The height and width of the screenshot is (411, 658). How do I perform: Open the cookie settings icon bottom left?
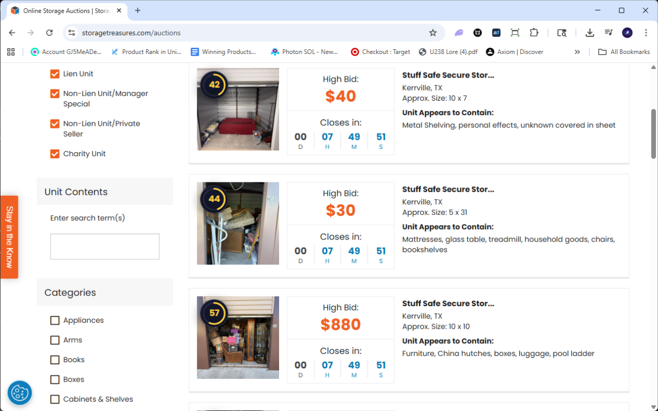coord(20,393)
